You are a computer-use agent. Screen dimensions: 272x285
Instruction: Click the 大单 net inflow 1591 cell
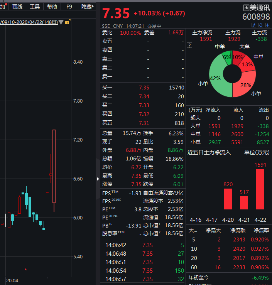(x=215, y=126)
